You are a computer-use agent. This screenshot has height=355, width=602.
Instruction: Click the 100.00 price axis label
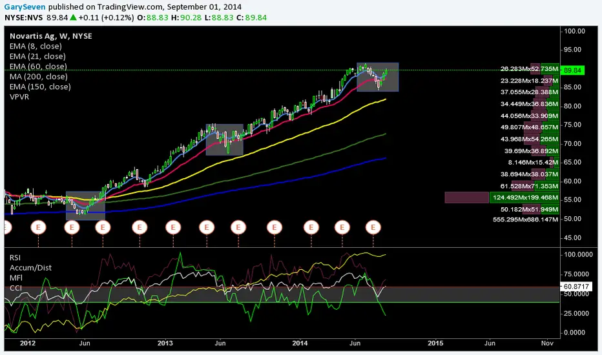pos(574,31)
